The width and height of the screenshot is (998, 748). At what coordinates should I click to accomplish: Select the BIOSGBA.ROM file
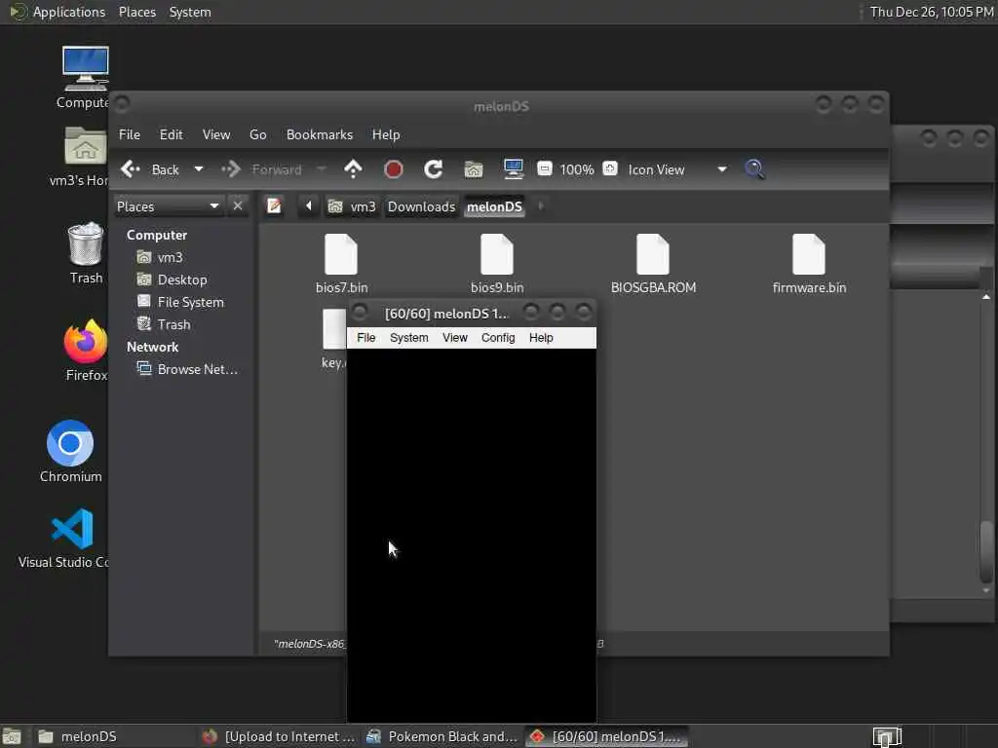[653, 263]
